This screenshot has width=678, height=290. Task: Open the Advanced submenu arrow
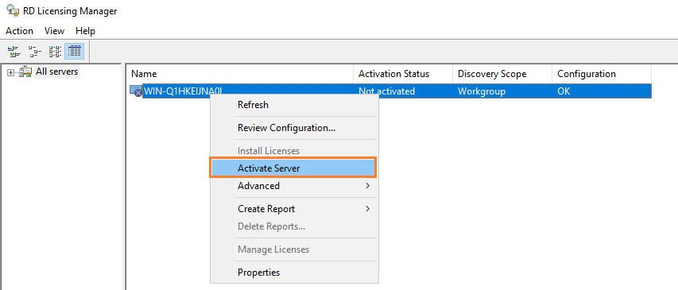[x=367, y=186]
